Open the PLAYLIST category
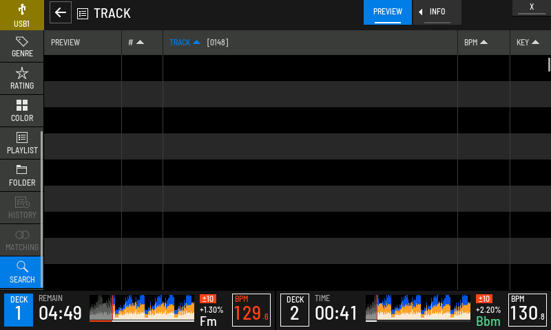The image size is (551, 330). (x=22, y=144)
